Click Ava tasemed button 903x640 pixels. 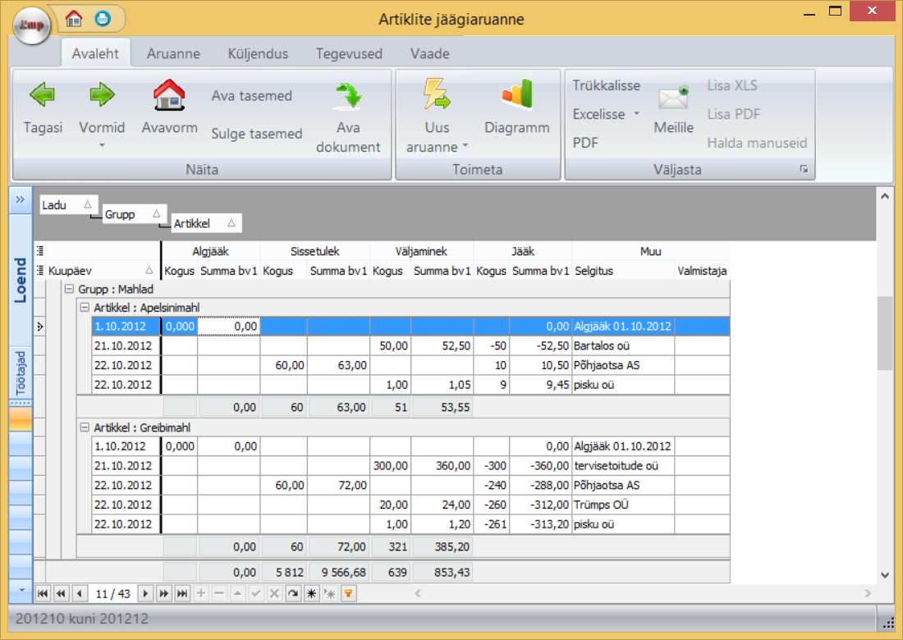coord(251,96)
